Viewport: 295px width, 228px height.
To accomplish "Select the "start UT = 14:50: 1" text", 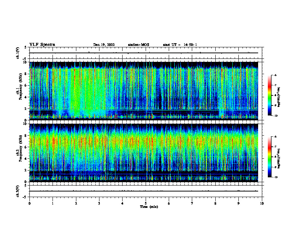I will pyautogui.click(x=180, y=45).
